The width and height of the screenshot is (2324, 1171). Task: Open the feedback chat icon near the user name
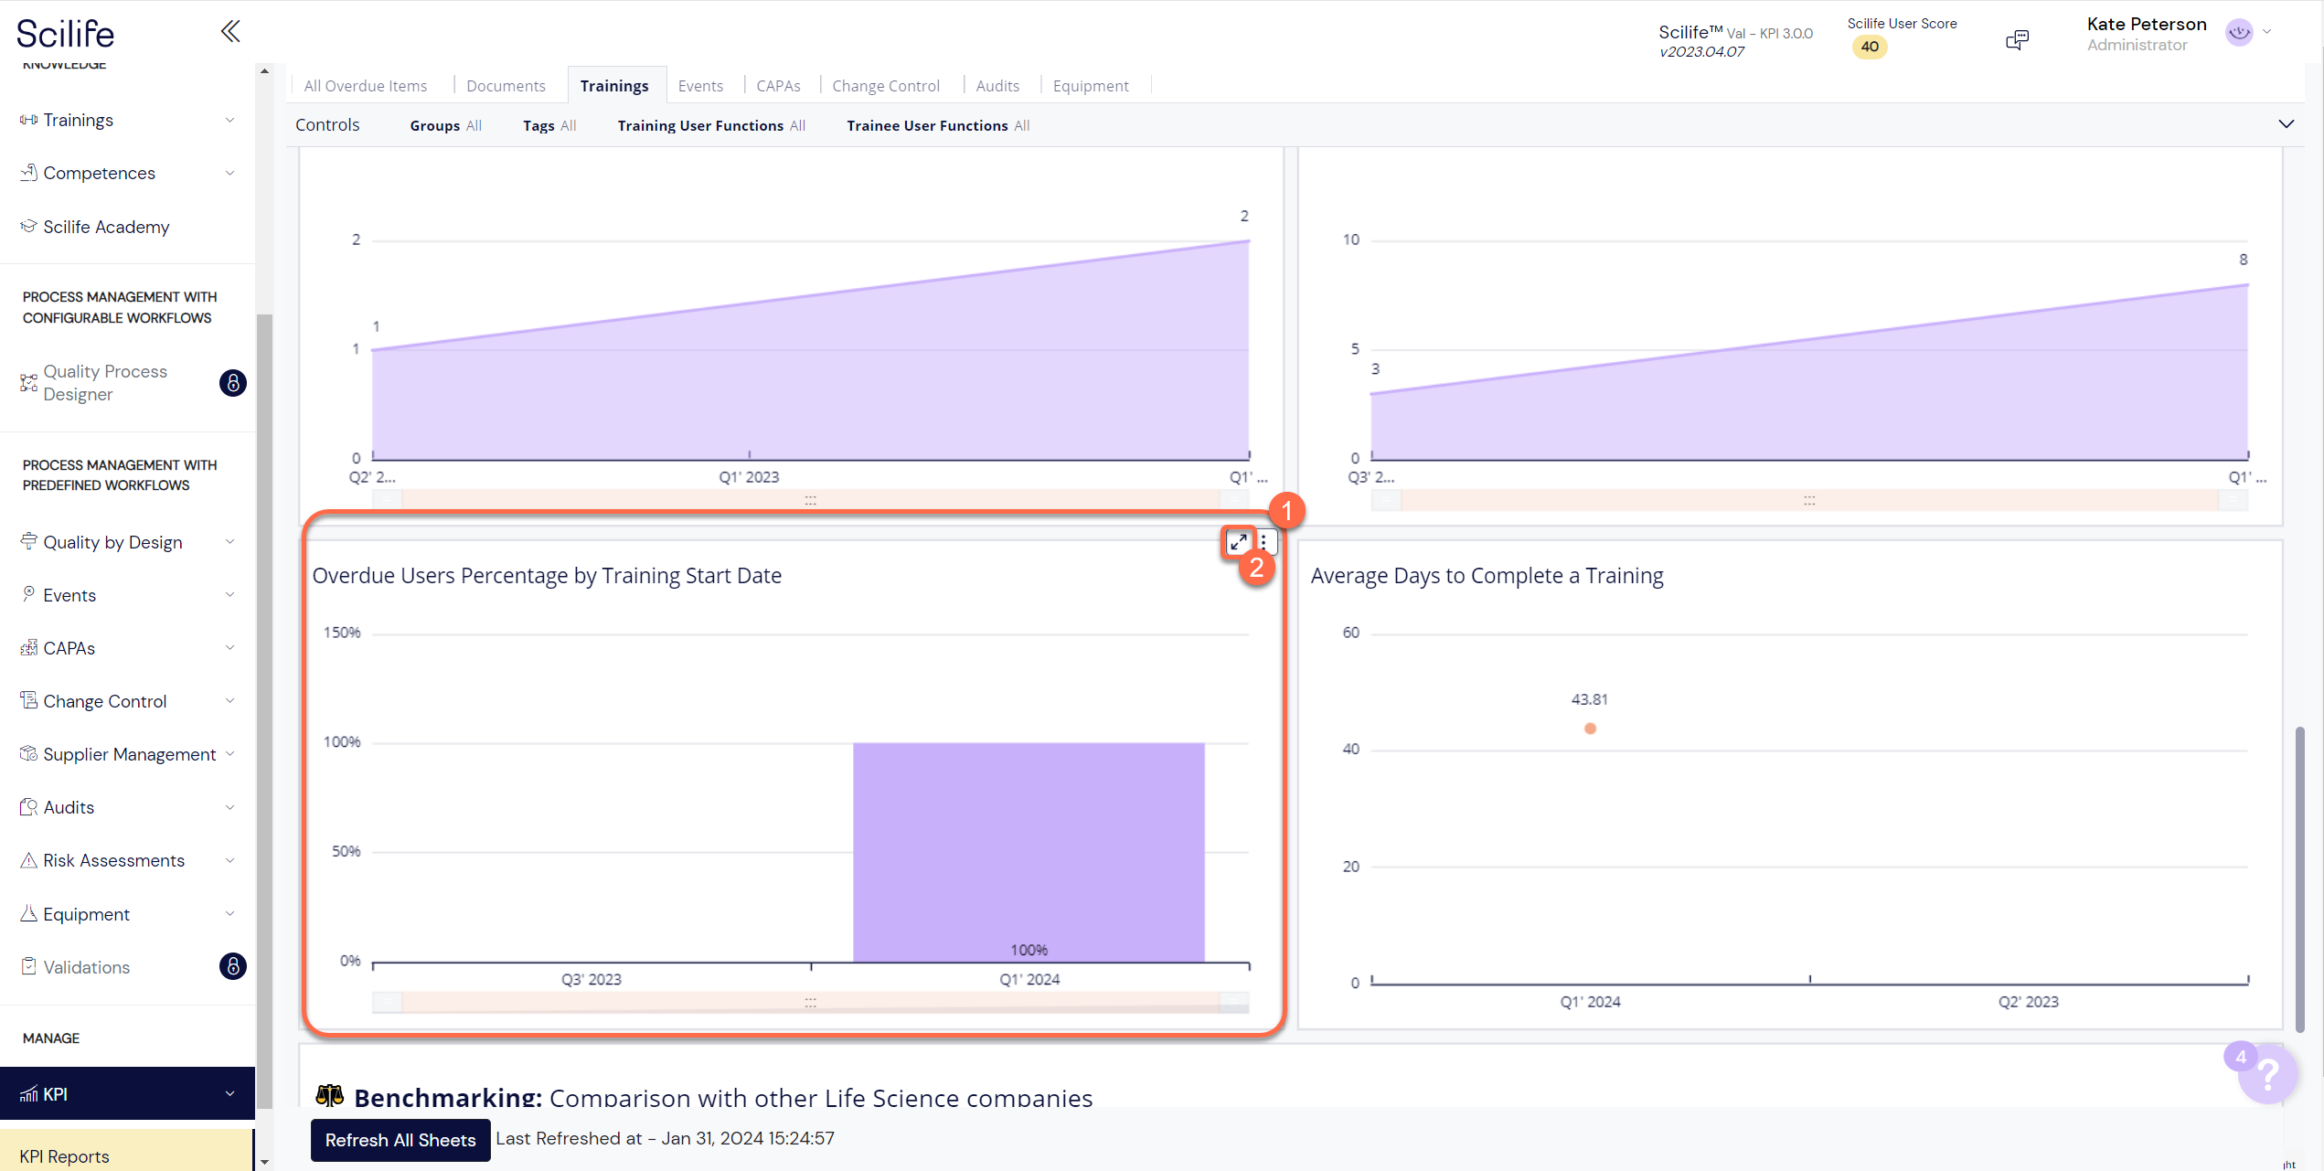tap(2018, 39)
